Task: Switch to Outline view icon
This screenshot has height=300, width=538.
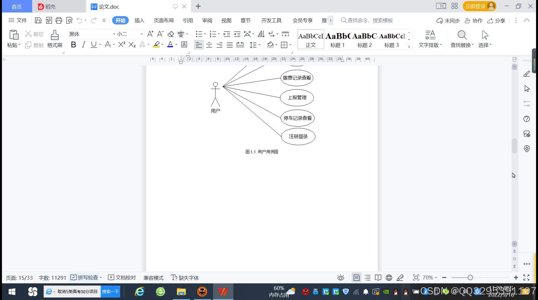Action: click(368, 277)
